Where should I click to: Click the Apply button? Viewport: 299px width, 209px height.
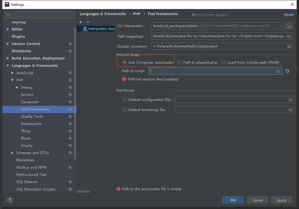click(282, 200)
